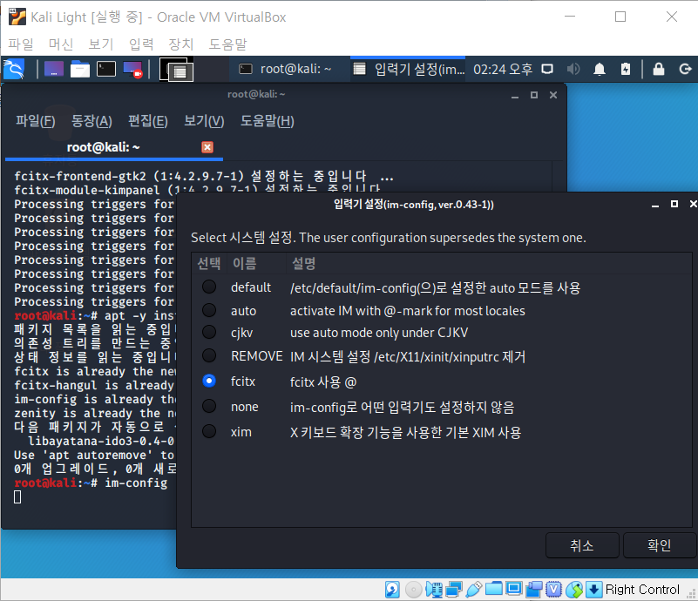Open VirtualBox 도움말 menu
The height and width of the screenshot is (601, 698).
[x=227, y=44]
